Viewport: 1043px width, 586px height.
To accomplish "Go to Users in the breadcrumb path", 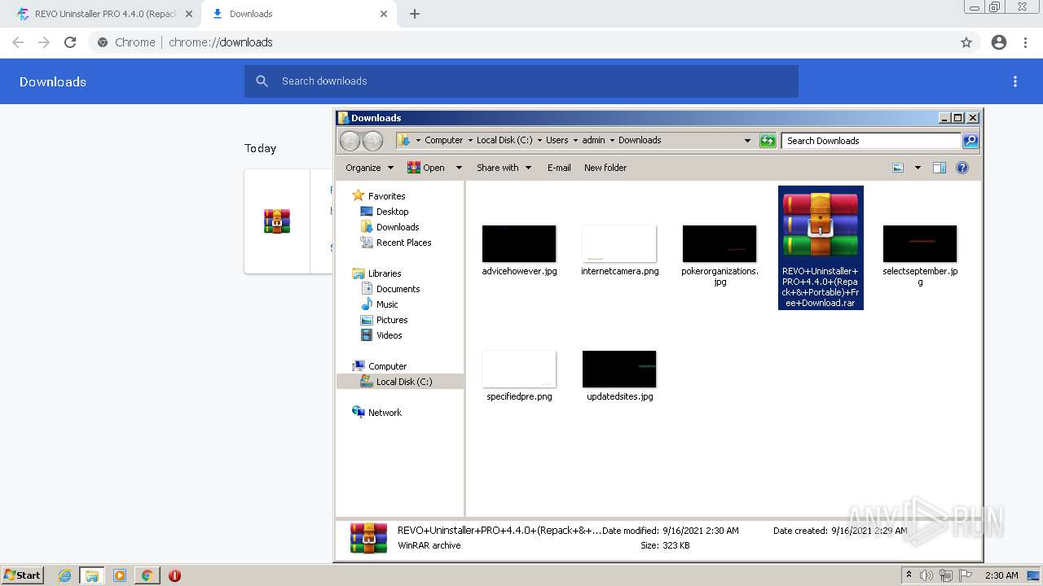I will pyautogui.click(x=557, y=140).
